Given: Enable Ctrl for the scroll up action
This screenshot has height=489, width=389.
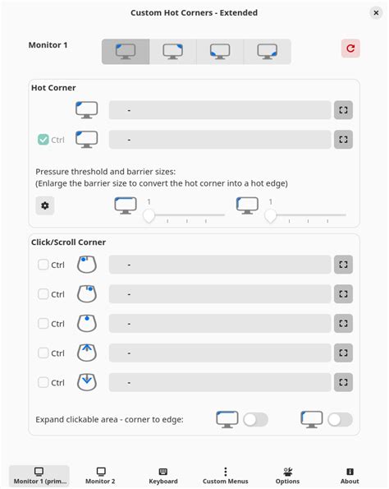Looking at the screenshot, I should (43, 353).
